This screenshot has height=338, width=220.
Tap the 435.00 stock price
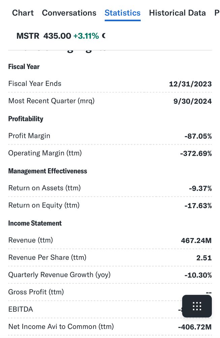tap(57, 36)
